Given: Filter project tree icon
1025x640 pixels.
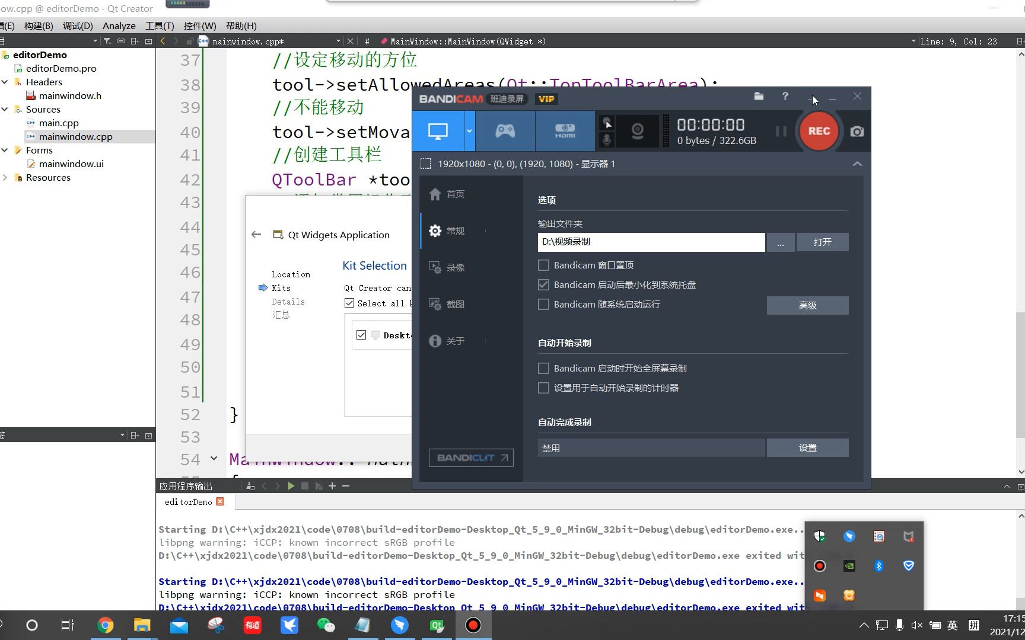Looking at the screenshot, I should point(107,41).
